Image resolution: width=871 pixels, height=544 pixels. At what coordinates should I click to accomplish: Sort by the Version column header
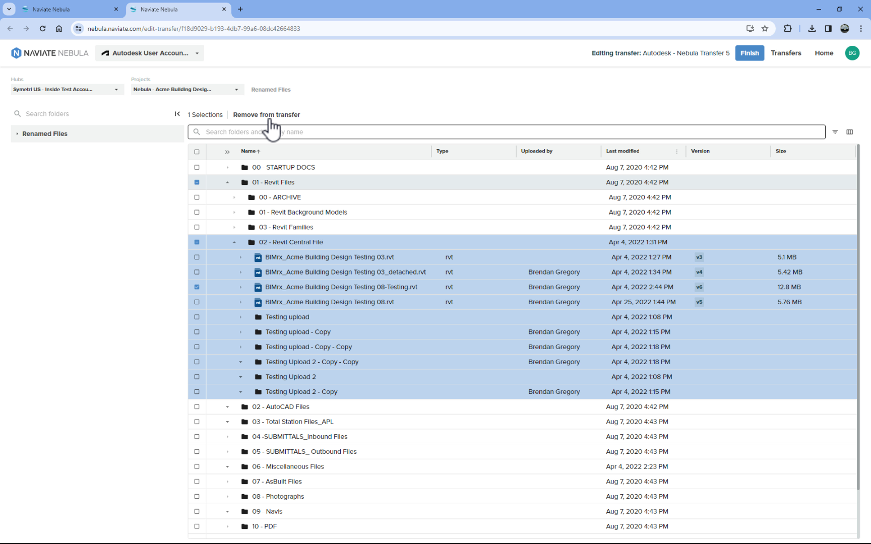click(x=700, y=151)
